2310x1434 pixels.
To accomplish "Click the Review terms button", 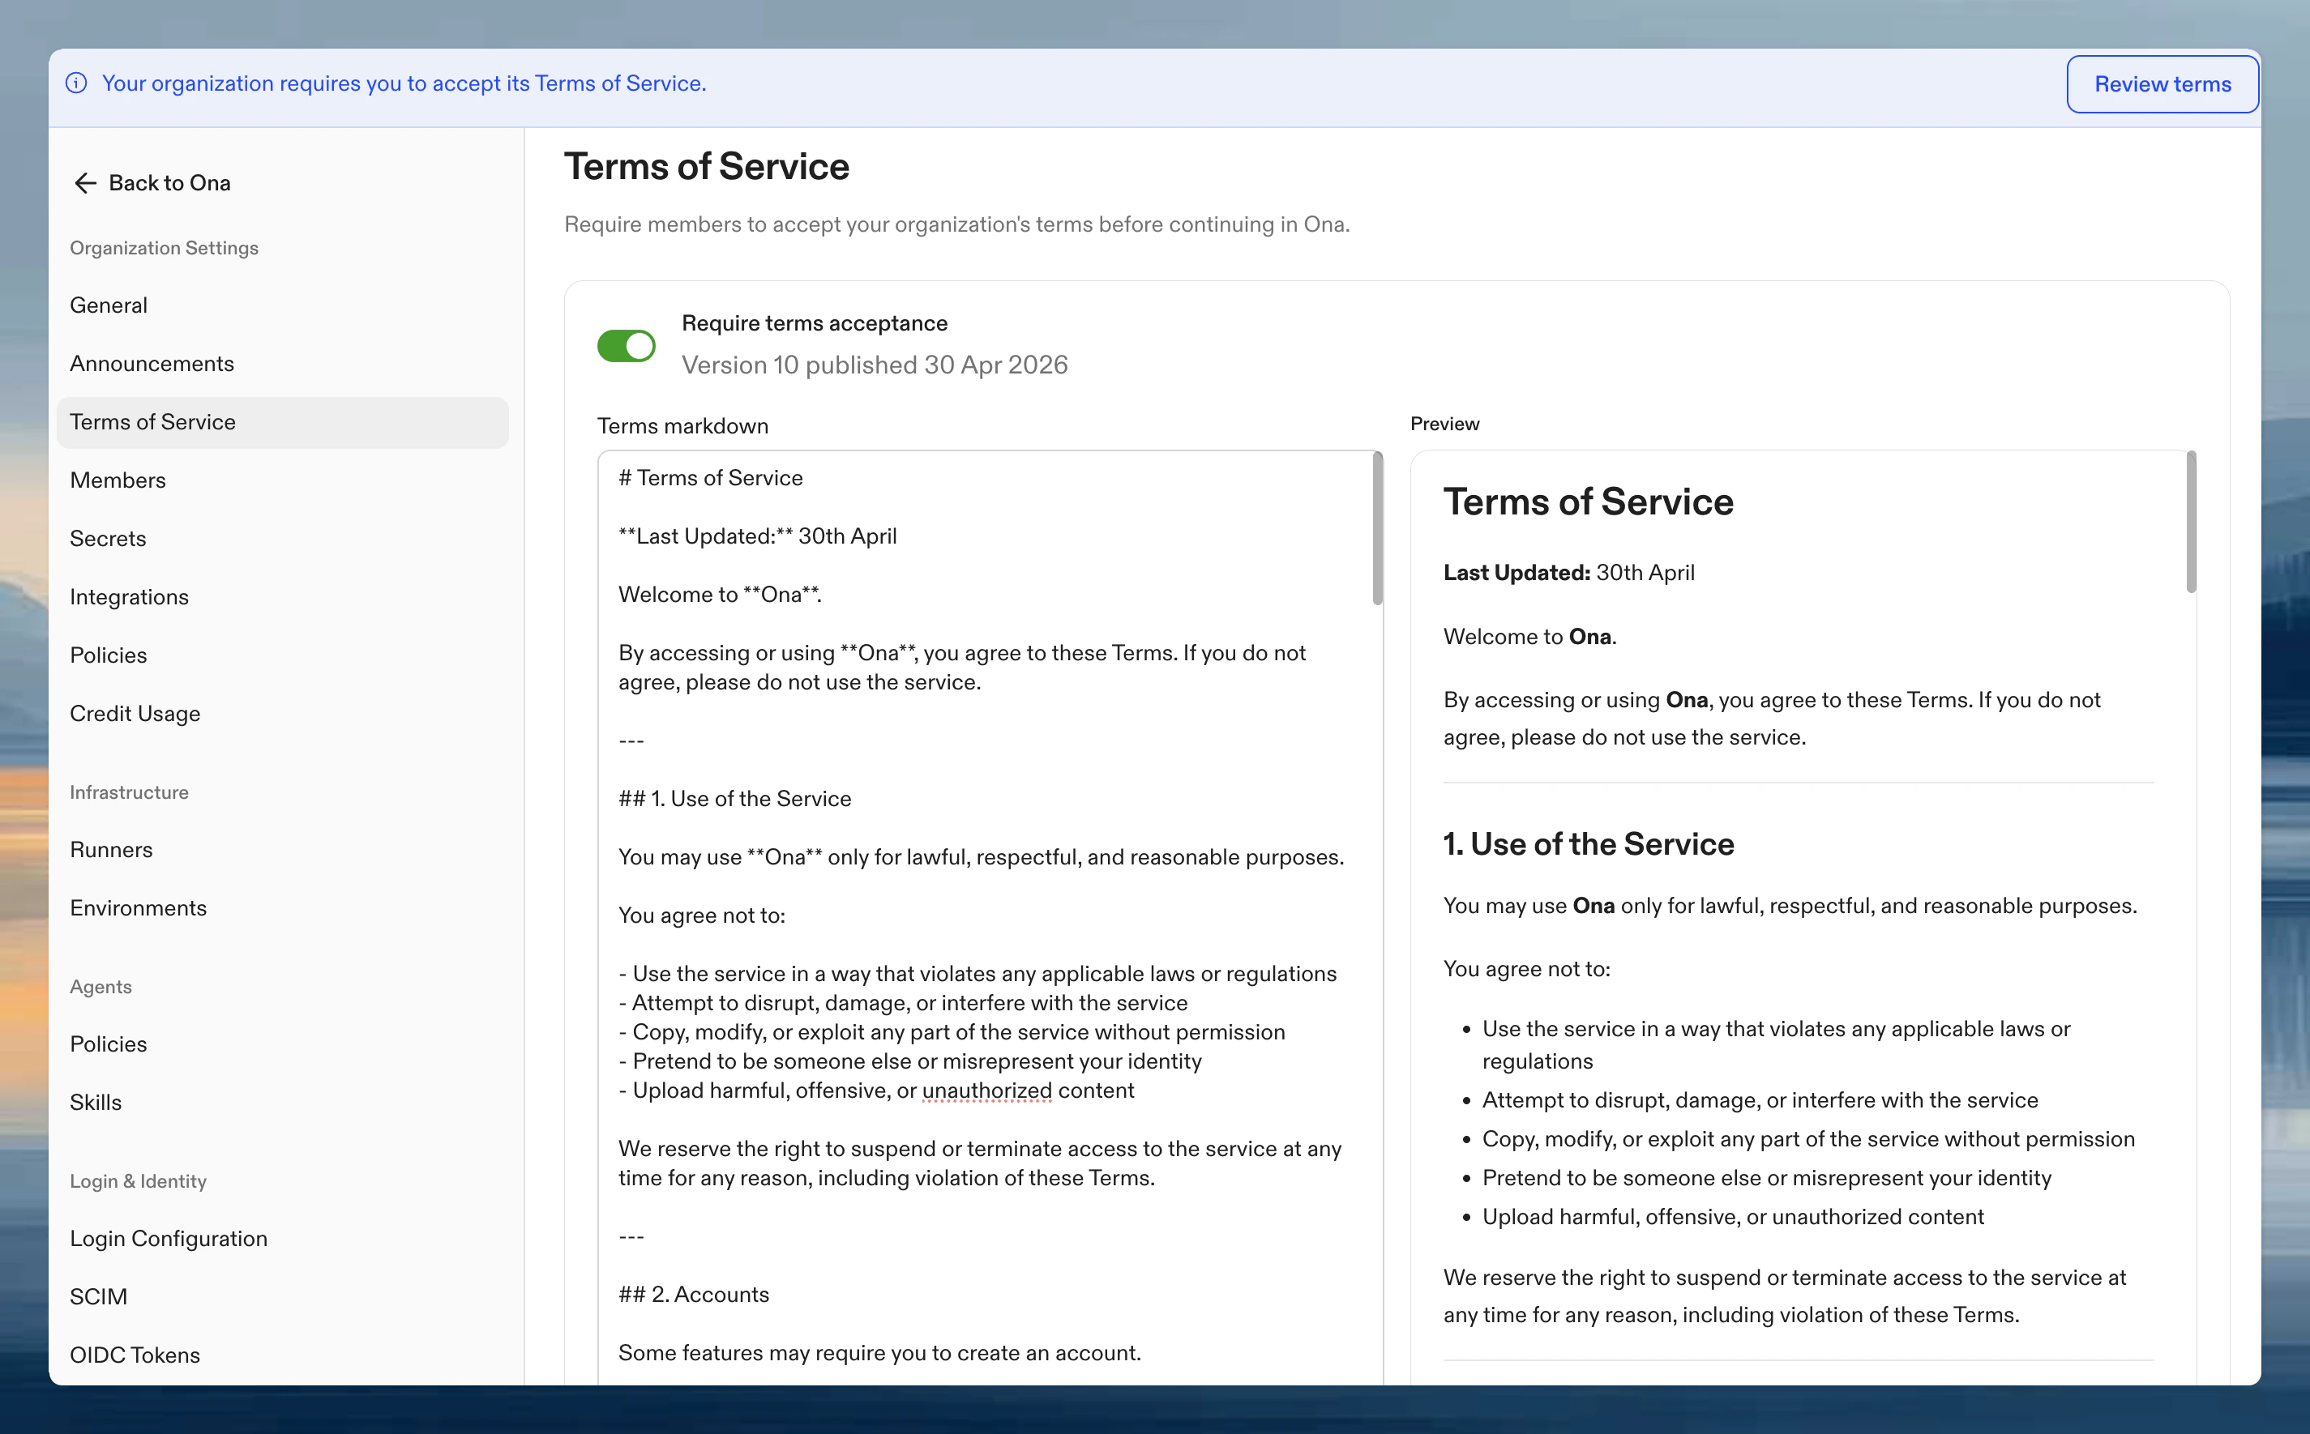I will coord(2162,83).
